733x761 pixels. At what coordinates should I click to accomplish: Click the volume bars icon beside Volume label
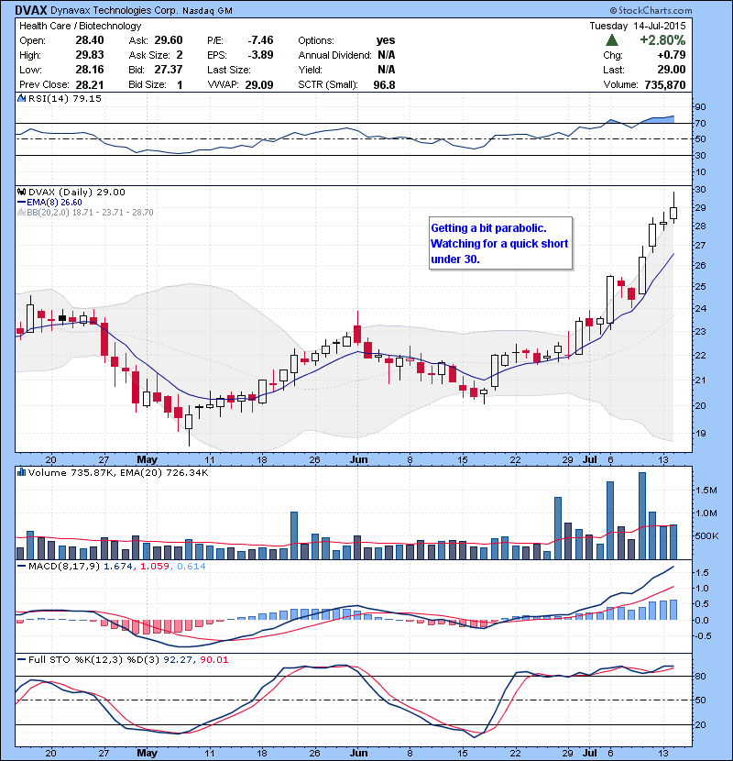pos(21,472)
